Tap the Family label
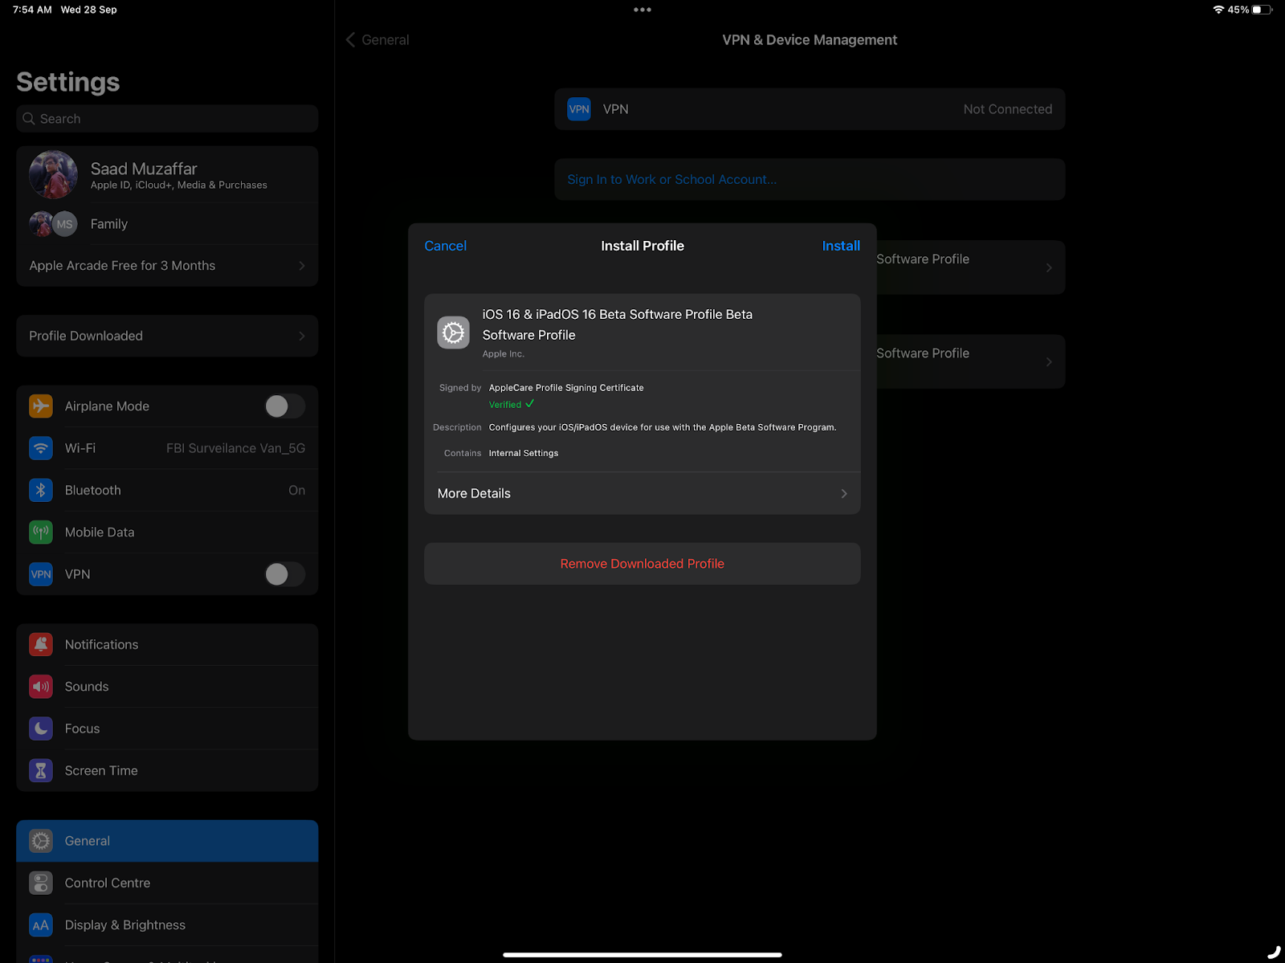Screen dimensions: 1285x963 coord(109,224)
